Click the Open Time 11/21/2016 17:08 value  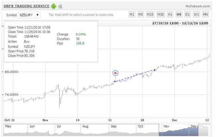tap(37, 27)
